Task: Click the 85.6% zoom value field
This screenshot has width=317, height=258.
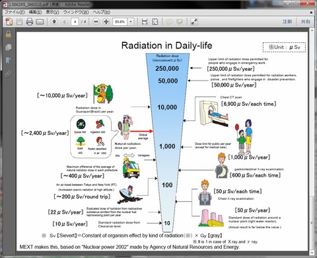Action: [x=120, y=22]
